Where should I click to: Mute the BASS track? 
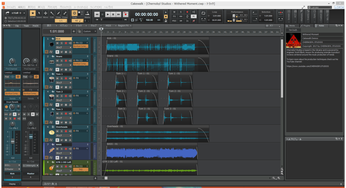point(57,149)
